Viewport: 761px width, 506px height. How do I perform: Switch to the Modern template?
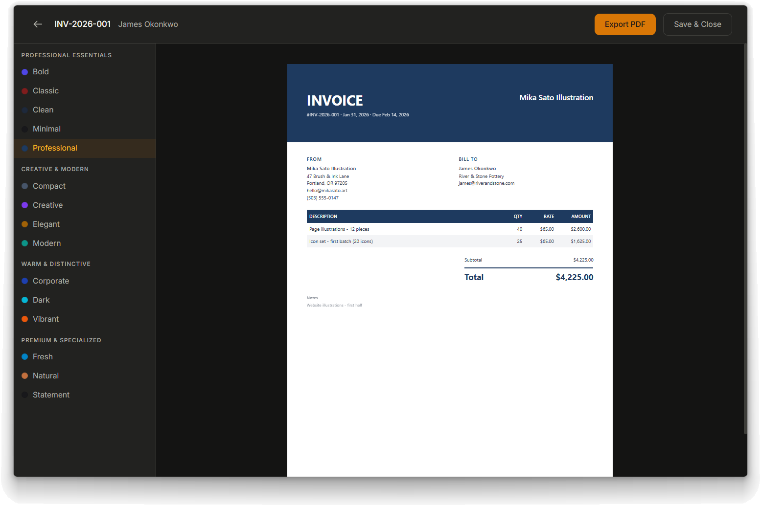[x=46, y=243]
